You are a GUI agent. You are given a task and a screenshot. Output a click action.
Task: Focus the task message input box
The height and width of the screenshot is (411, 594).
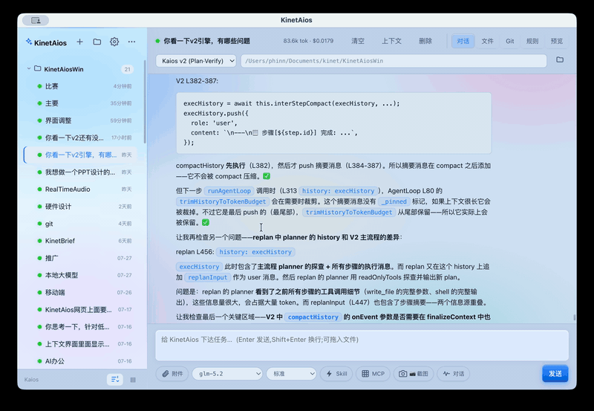362,346
